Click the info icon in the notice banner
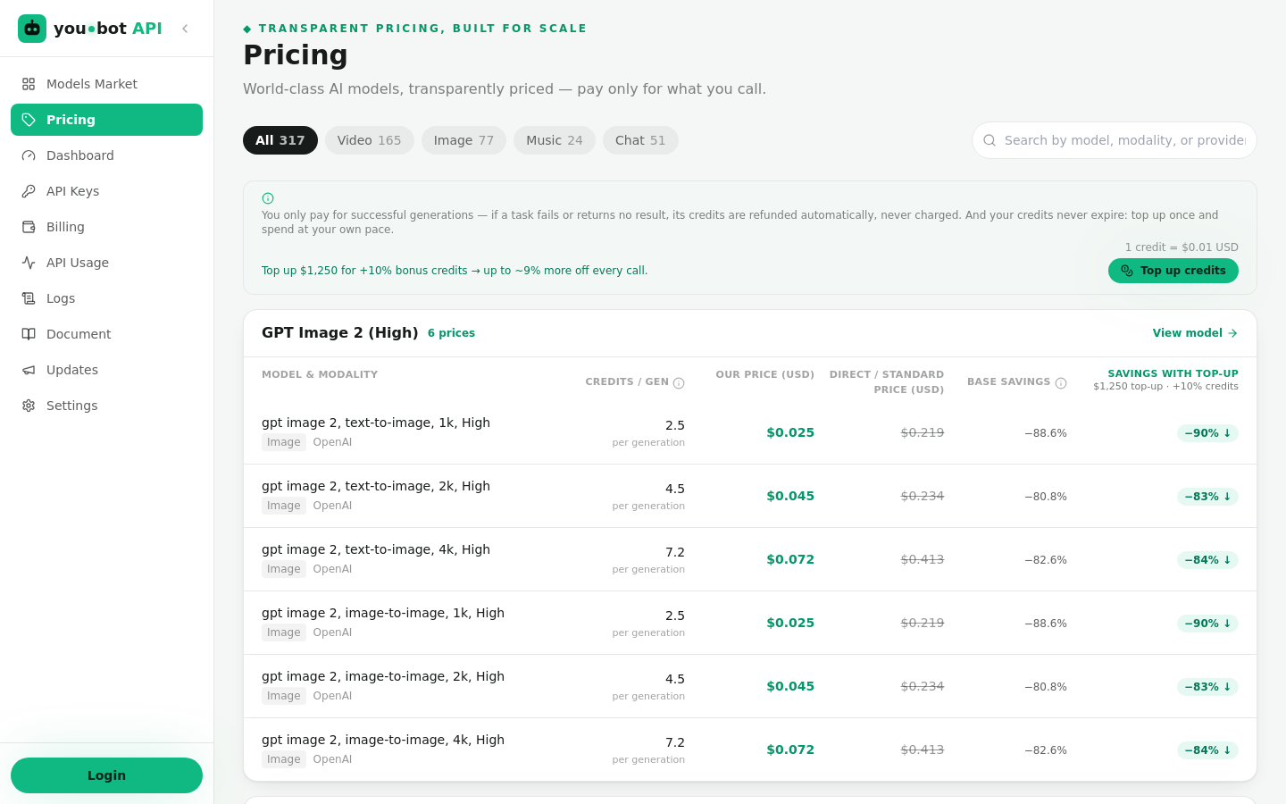The width and height of the screenshot is (1286, 804). pos(268,198)
